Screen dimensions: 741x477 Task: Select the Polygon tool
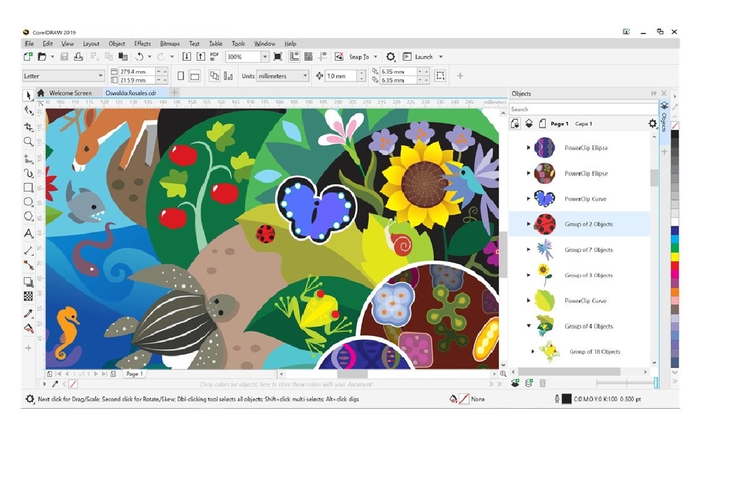(29, 216)
